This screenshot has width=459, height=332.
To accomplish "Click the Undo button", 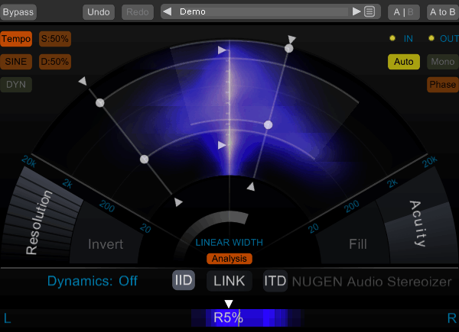I will 99,12.
